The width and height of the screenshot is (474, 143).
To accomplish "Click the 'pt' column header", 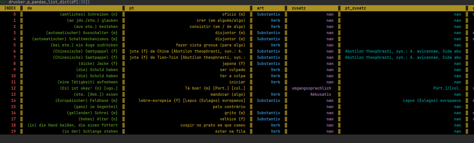I will [132, 8].
